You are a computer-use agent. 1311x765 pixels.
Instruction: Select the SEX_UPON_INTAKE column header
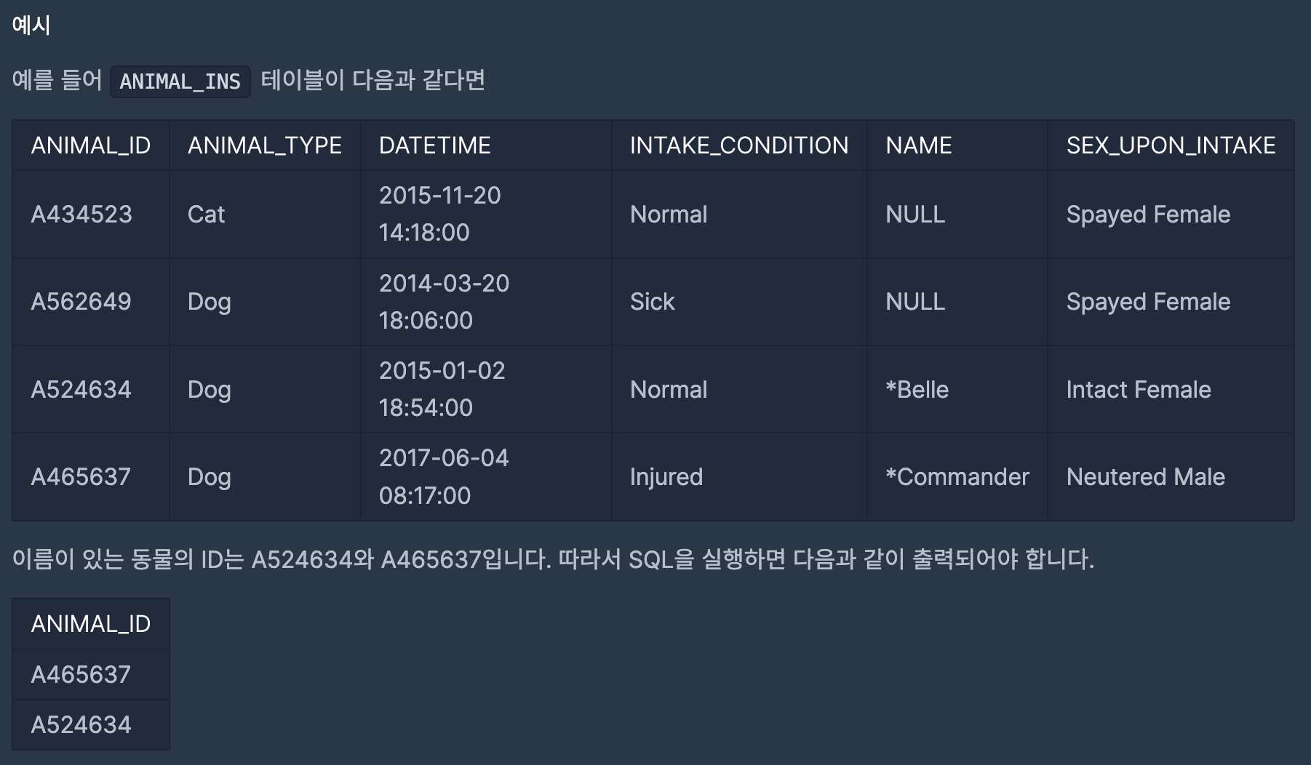pos(1171,145)
